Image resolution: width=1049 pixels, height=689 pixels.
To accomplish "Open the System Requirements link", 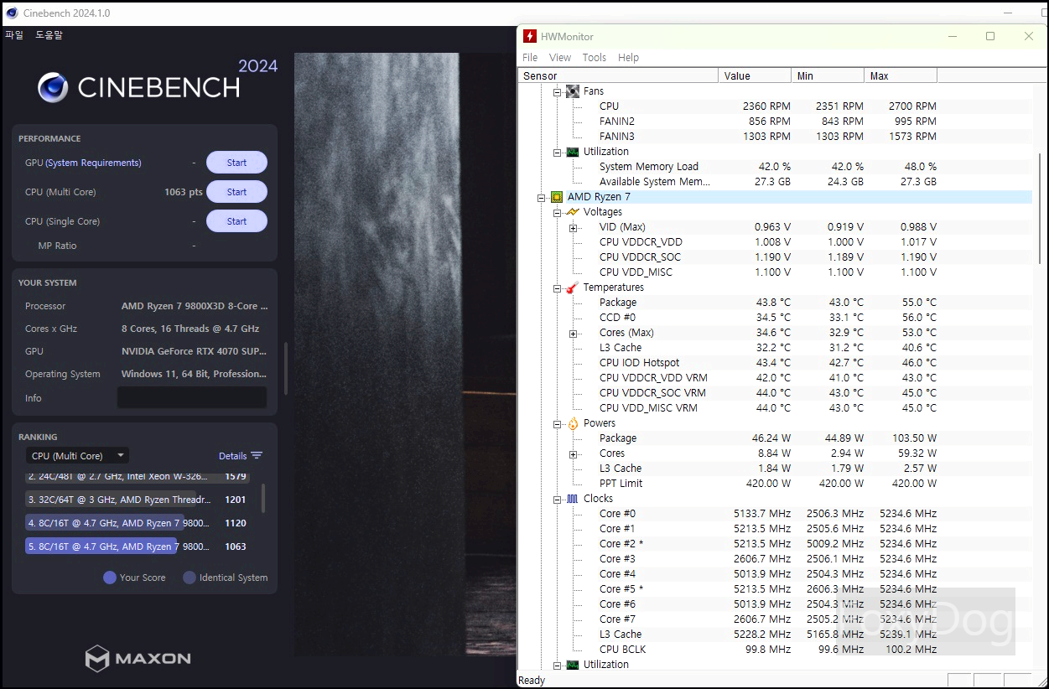I will click(x=93, y=163).
